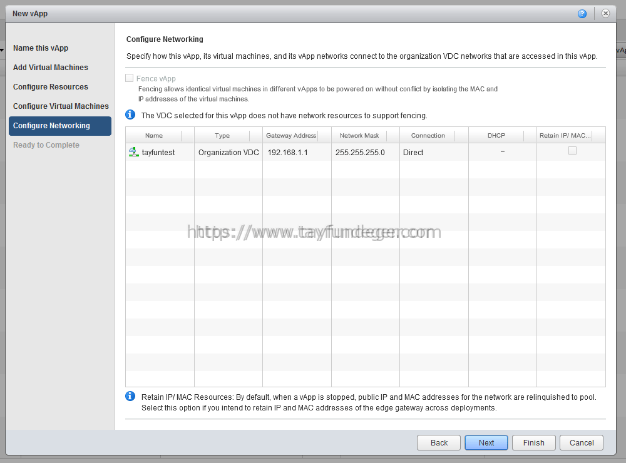Open Configure Virtual Machines step
Image resolution: width=626 pixels, height=463 pixels.
click(61, 106)
